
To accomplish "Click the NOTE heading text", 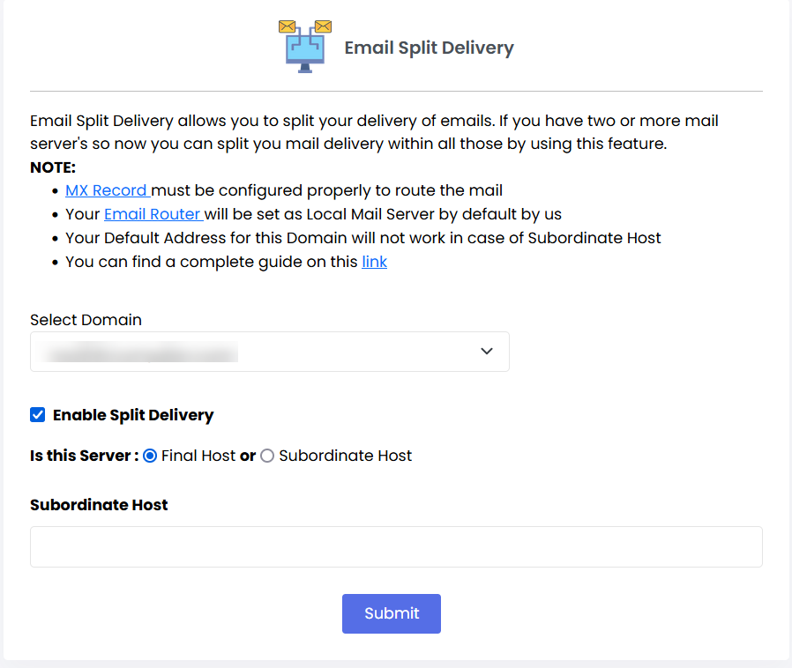I will pos(53,167).
